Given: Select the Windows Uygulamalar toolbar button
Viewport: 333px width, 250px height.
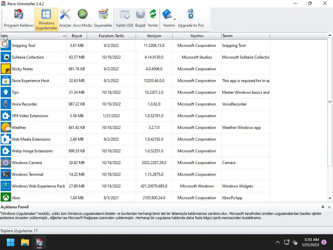Looking at the screenshot, I should pyautogui.click(x=46, y=20).
